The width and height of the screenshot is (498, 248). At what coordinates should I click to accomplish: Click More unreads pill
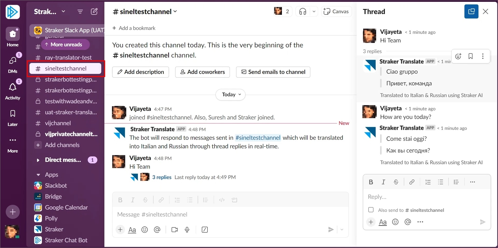65,44
